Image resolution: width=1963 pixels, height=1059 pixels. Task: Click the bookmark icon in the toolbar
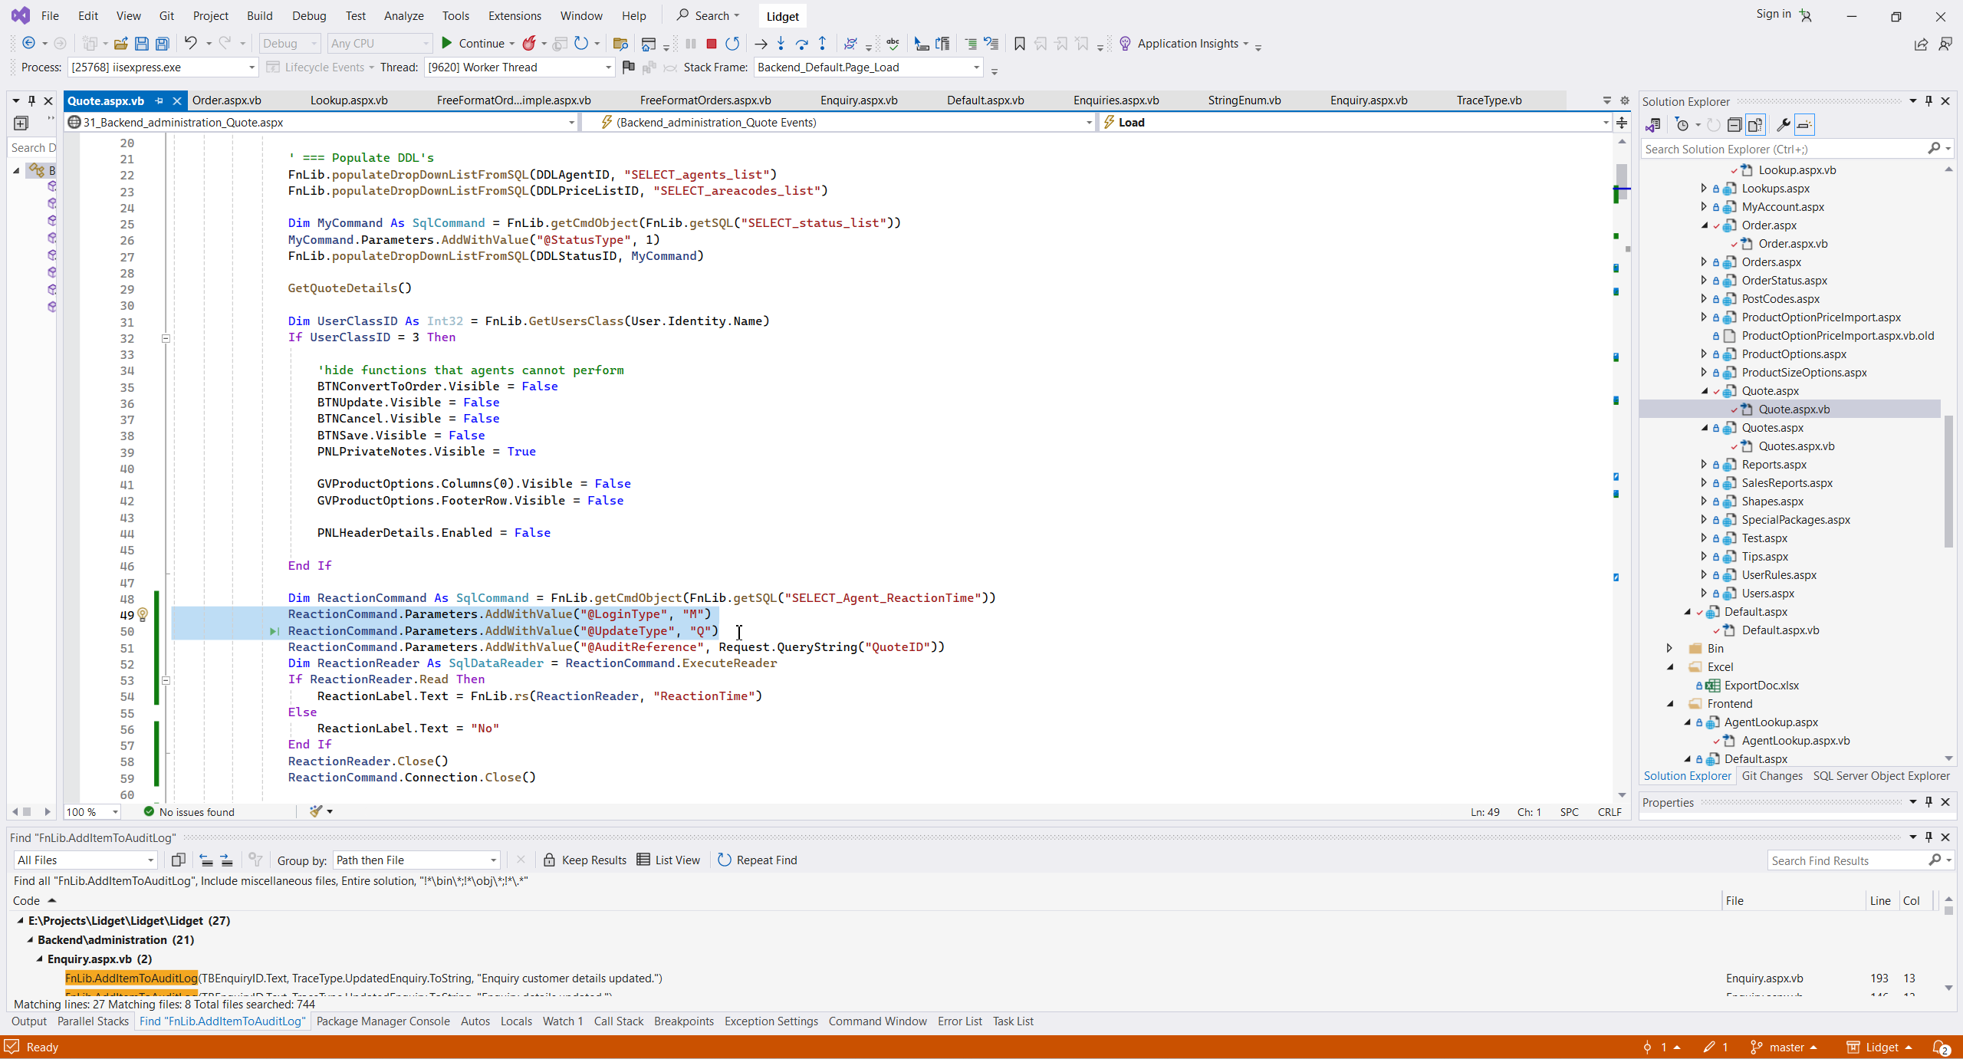coord(1019,44)
